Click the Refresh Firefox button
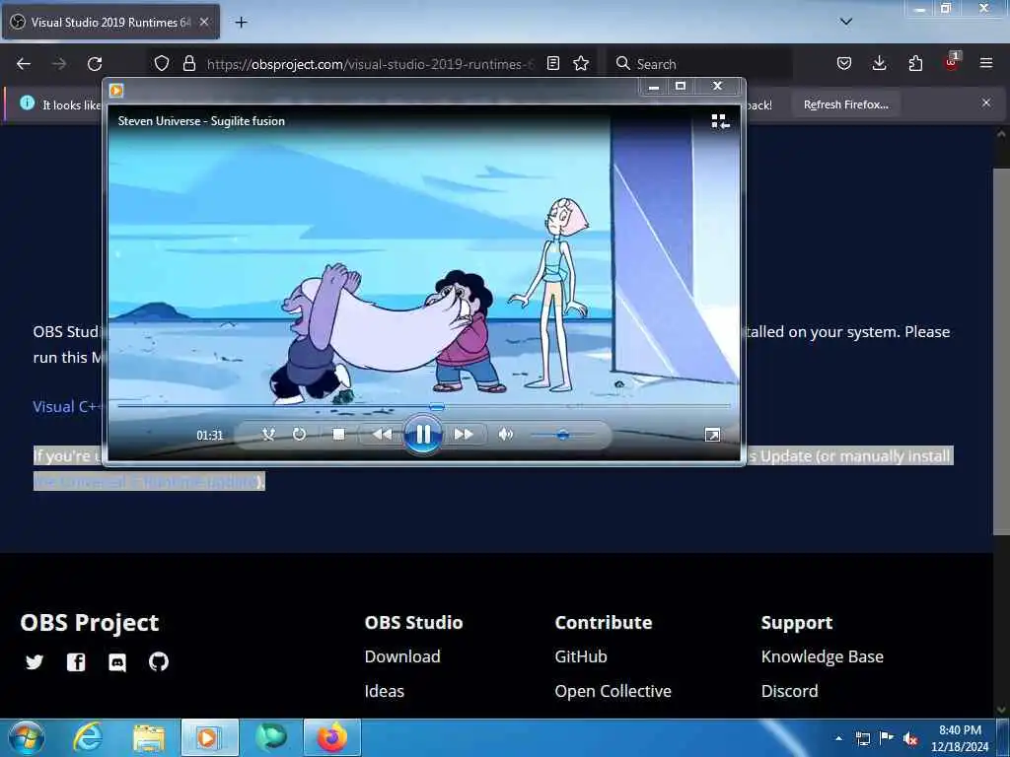The height and width of the screenshot is (757, 1010). (845, 104)
